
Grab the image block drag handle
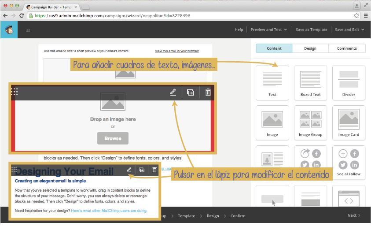coord(15,91)
